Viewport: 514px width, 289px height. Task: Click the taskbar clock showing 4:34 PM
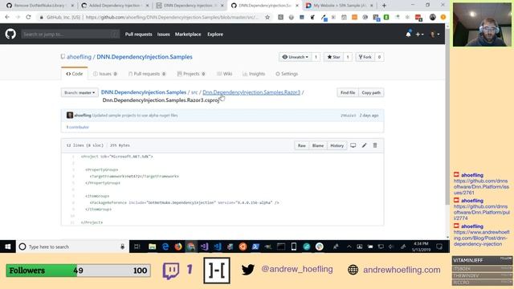(x=421, y=246)
